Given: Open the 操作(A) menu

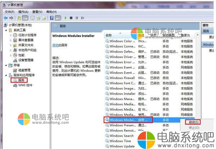Looking at the screenshot, I should tap(23, 12).
